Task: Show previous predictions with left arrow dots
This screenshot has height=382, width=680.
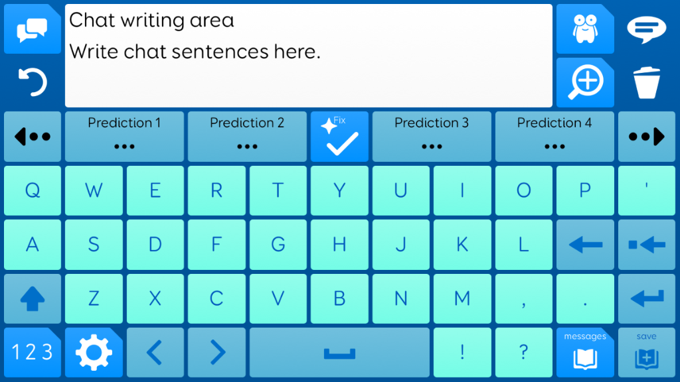Action: (x=33, y=137)
